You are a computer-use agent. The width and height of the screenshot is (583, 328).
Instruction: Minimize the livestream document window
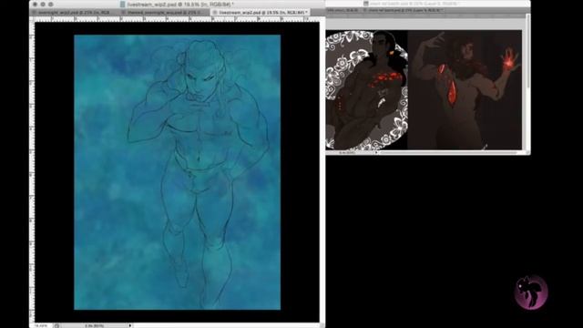click(x=43, y=5)
